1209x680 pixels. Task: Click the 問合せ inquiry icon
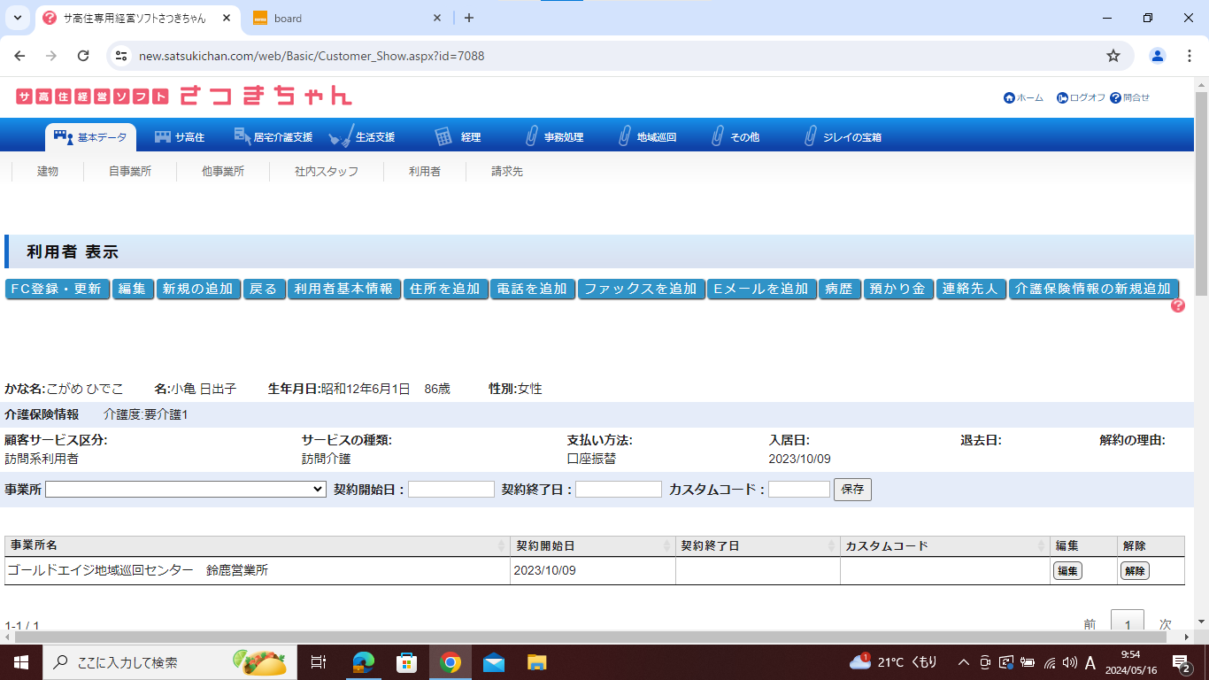1115,97
